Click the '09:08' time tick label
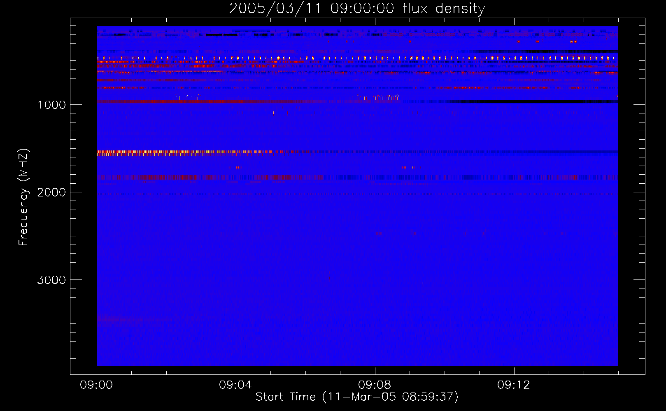The width and height of the screenshot is (666, 411). click(375, 385)
